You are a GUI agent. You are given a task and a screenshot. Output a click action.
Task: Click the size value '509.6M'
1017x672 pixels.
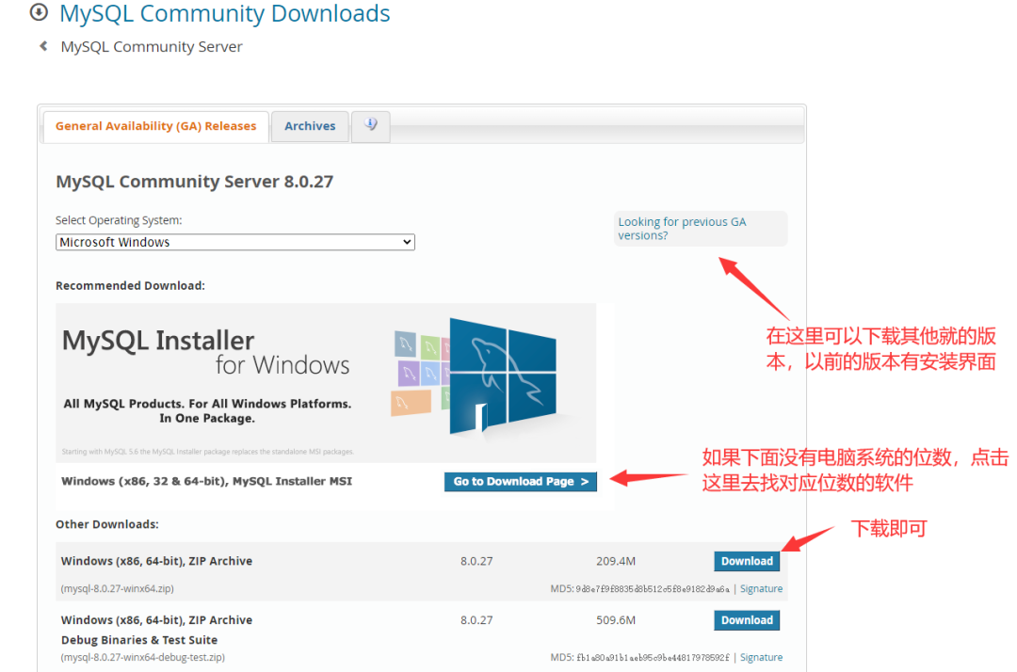click(x=616, y=620)
